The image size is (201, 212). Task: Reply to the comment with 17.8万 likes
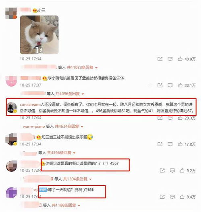(170, 144)
